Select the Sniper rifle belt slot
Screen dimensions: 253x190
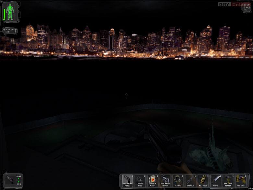click(165, 181)
